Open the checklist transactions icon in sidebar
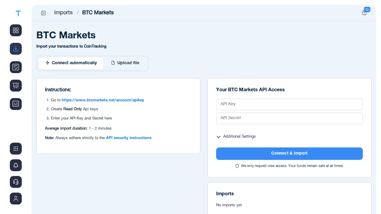The image size is (381, 214). [16, 67]
